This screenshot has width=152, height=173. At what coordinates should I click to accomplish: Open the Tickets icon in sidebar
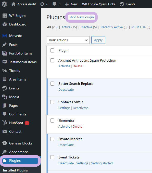(x=5, y=71)
